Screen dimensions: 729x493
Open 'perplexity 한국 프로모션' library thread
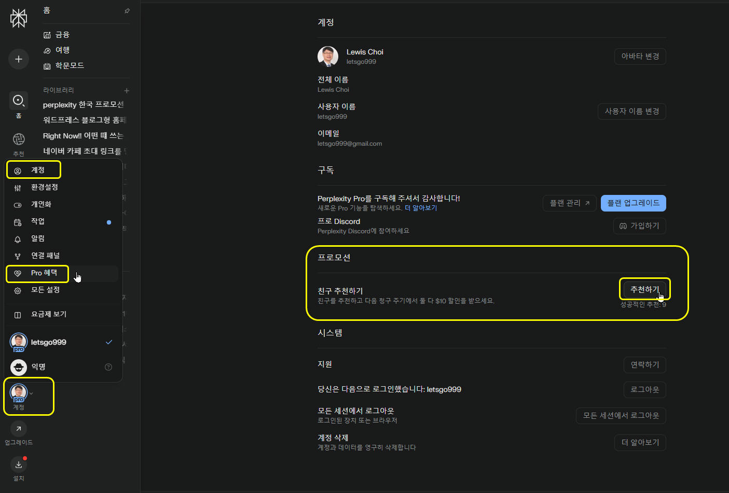[x=84, y=105]
